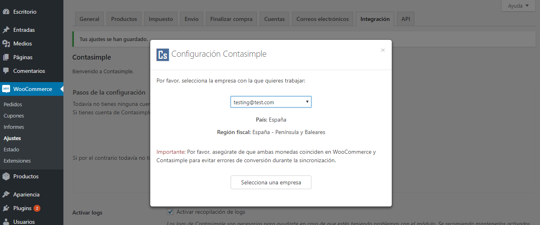Click the Productos box icon

point(6,176)
